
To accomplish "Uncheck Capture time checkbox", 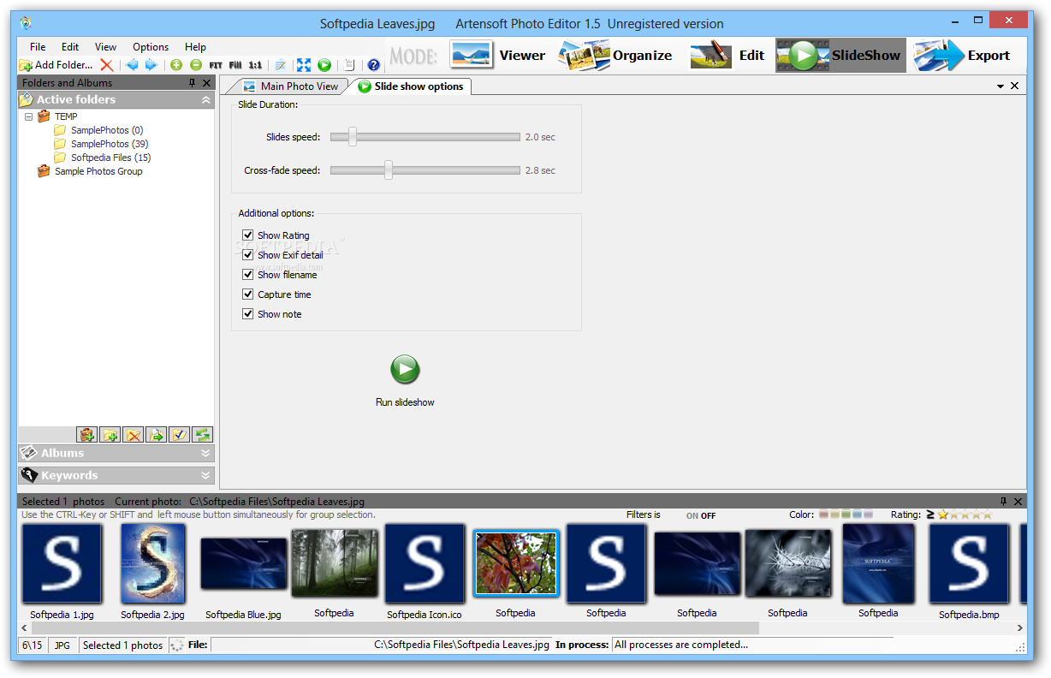I will coord(248,294).
